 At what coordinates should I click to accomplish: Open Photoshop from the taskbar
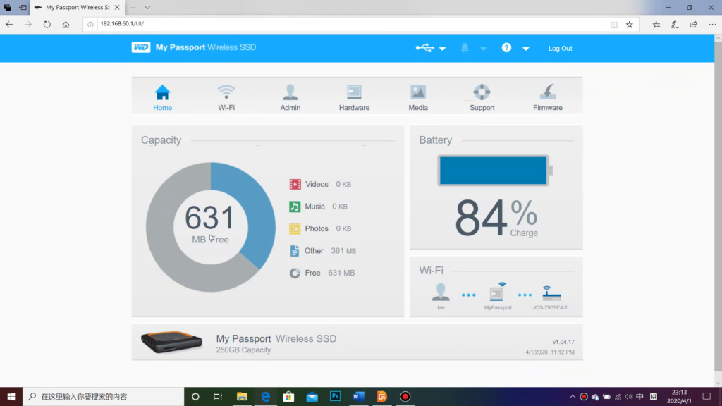pyautogui.click(x=335, y=396)
